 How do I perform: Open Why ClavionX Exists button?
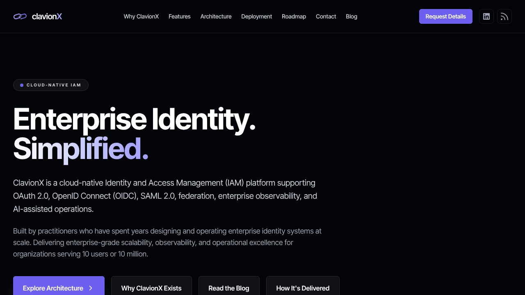click(x=151, y=286)
